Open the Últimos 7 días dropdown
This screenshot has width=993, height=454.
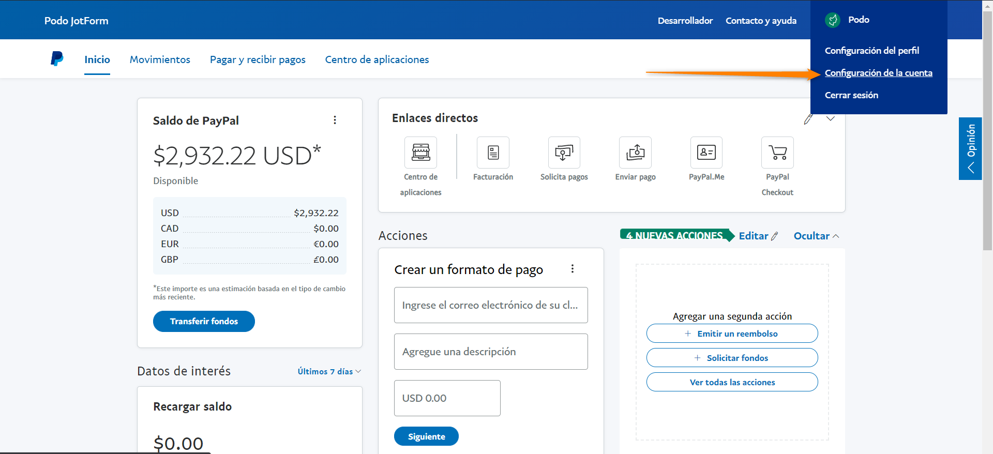coord(329,371)
